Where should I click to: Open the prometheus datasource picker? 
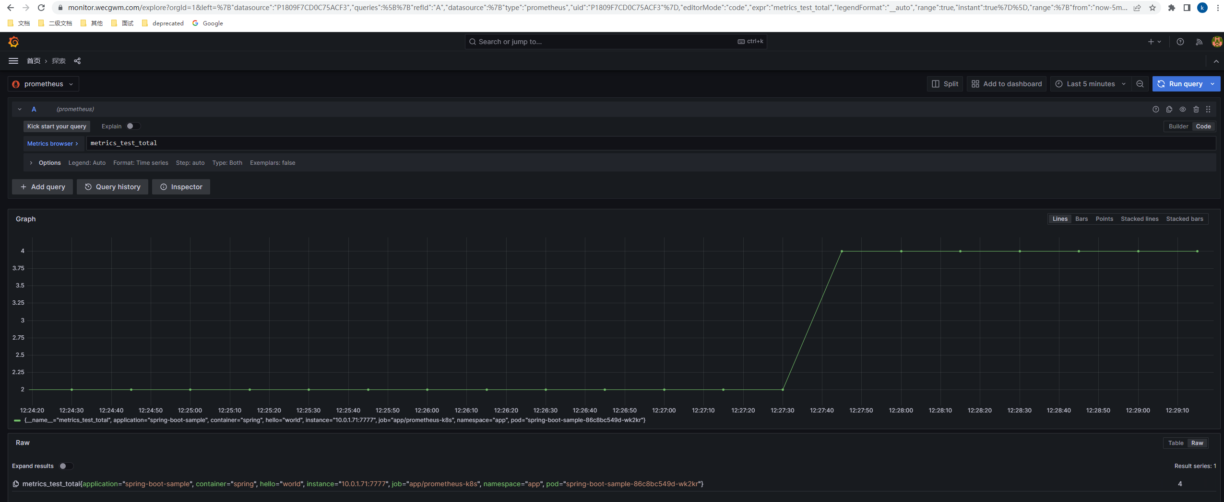click(x=43, y=84)
